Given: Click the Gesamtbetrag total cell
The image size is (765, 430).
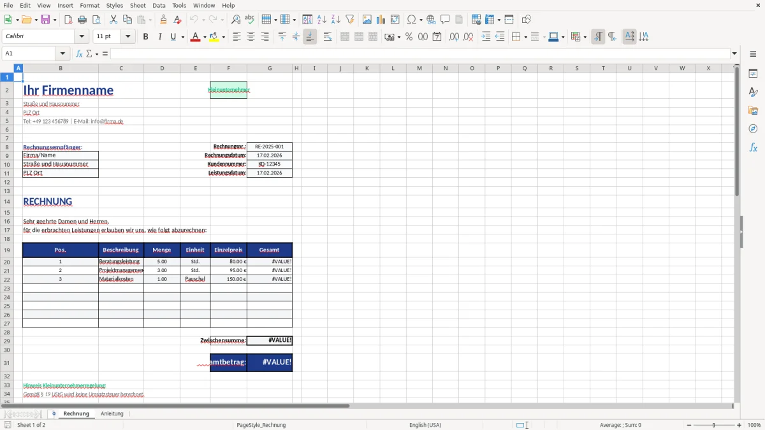Looking at the screenshot, I should (x=270, y=362).
